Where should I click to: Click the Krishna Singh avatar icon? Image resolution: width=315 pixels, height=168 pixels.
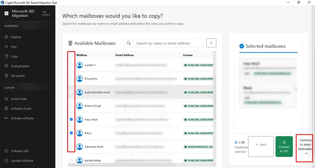[x=80, y=106]
